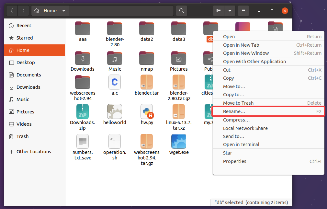The height and width of the screenshot is (209, 327).
Task: Select the numbers.txt.save file
Action: (x=82, y=142)
